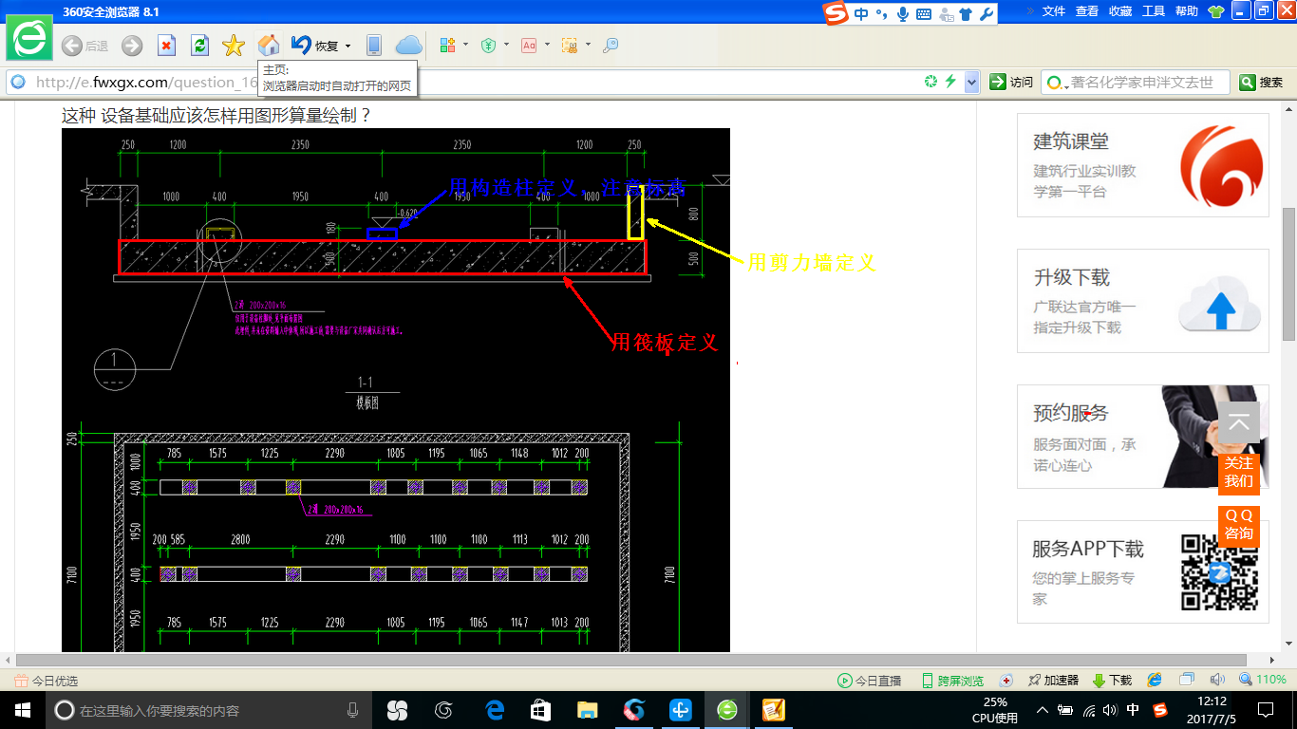
Task: Expand the yuan shield dropdown arrow
Action: 506,45
